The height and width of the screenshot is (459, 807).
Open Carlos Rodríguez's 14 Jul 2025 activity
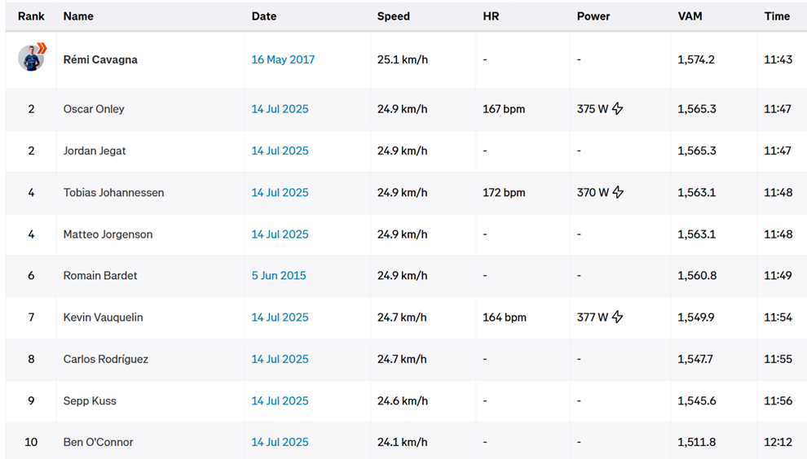280,359
